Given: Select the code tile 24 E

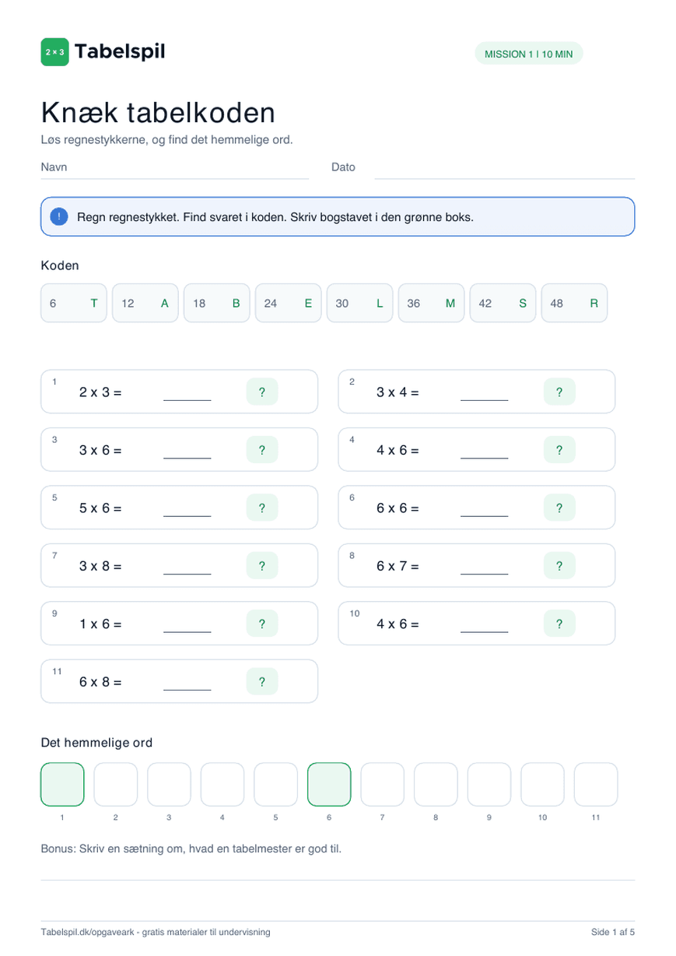Looking at the screenshot, I should (288, 303).
